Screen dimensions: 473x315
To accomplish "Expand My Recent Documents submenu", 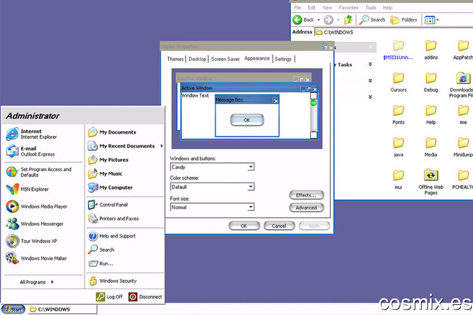I will click(x=161, y=146).
